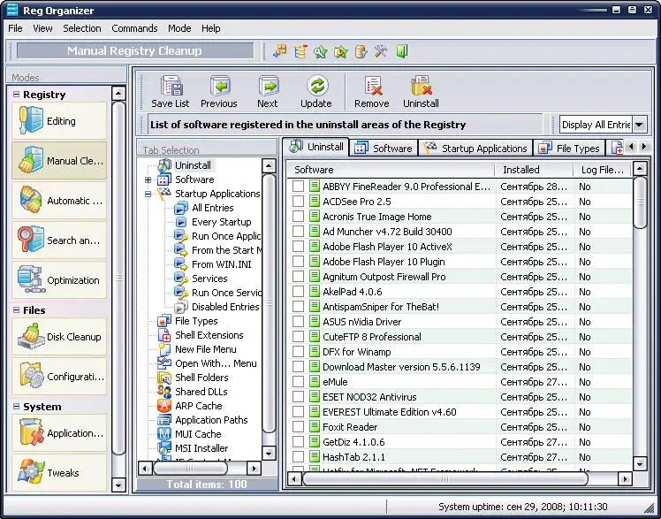Image resolution: width=661 pixels, height=519 pixels.
Task: Check the box for ACDSee Pro 2.5
Action: click(299, 202)
